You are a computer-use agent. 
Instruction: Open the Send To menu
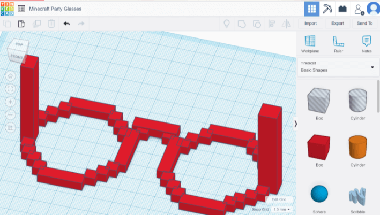pos(364,24)
